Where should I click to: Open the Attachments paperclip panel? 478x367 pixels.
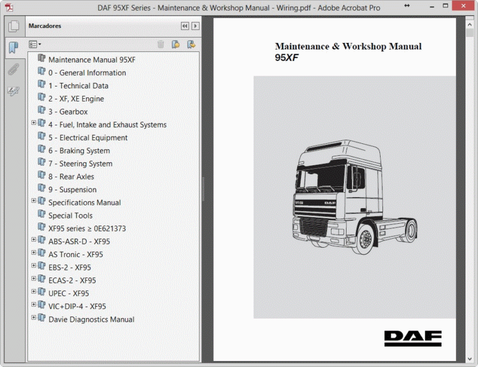13,69
